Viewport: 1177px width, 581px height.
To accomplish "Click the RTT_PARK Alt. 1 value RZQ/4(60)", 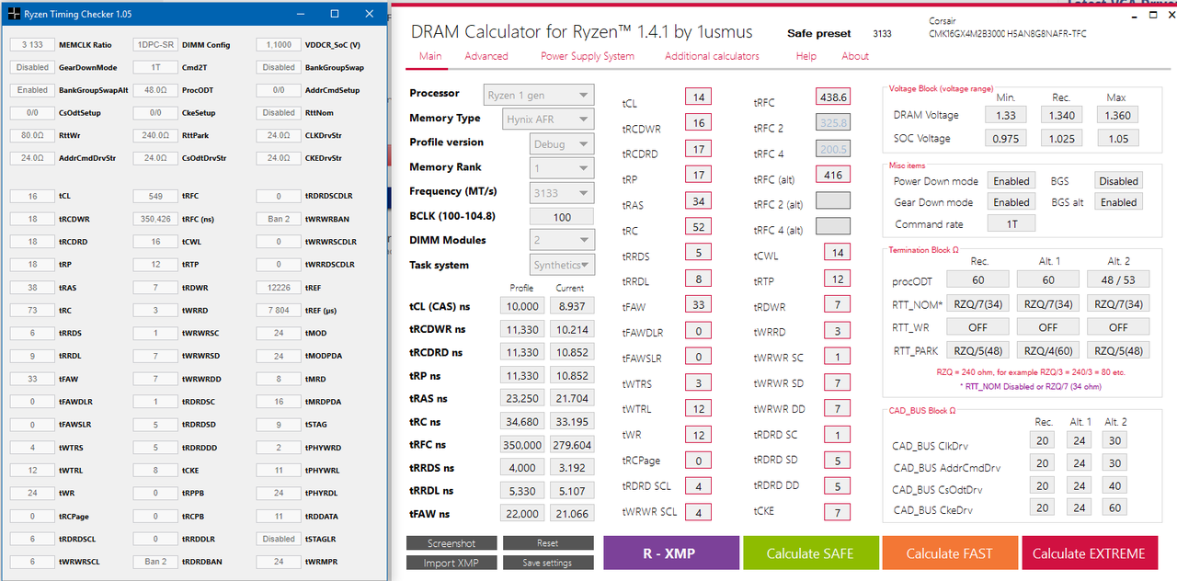I will click(1048, 350).
